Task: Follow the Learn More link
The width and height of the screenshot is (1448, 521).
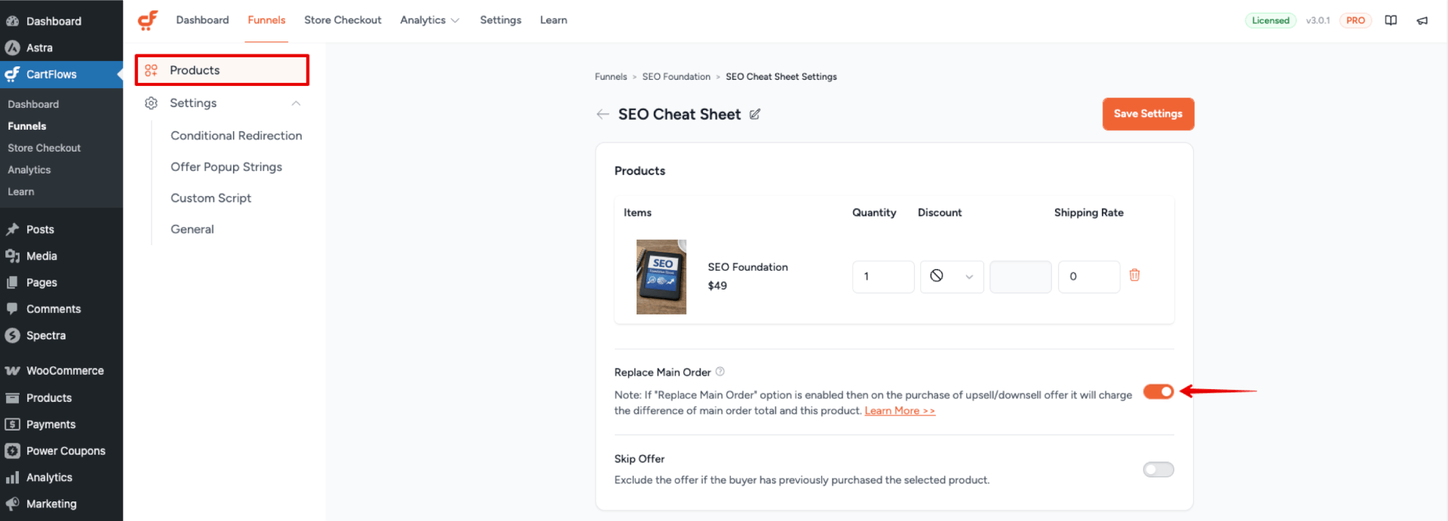Action: [x=900, y=411]
